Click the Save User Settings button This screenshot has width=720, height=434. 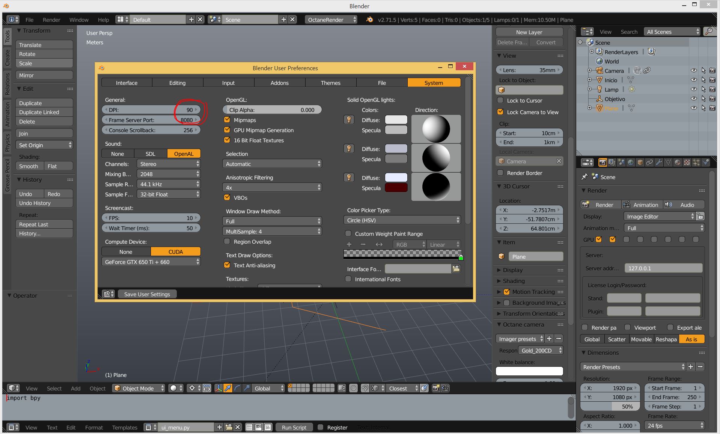147,294
